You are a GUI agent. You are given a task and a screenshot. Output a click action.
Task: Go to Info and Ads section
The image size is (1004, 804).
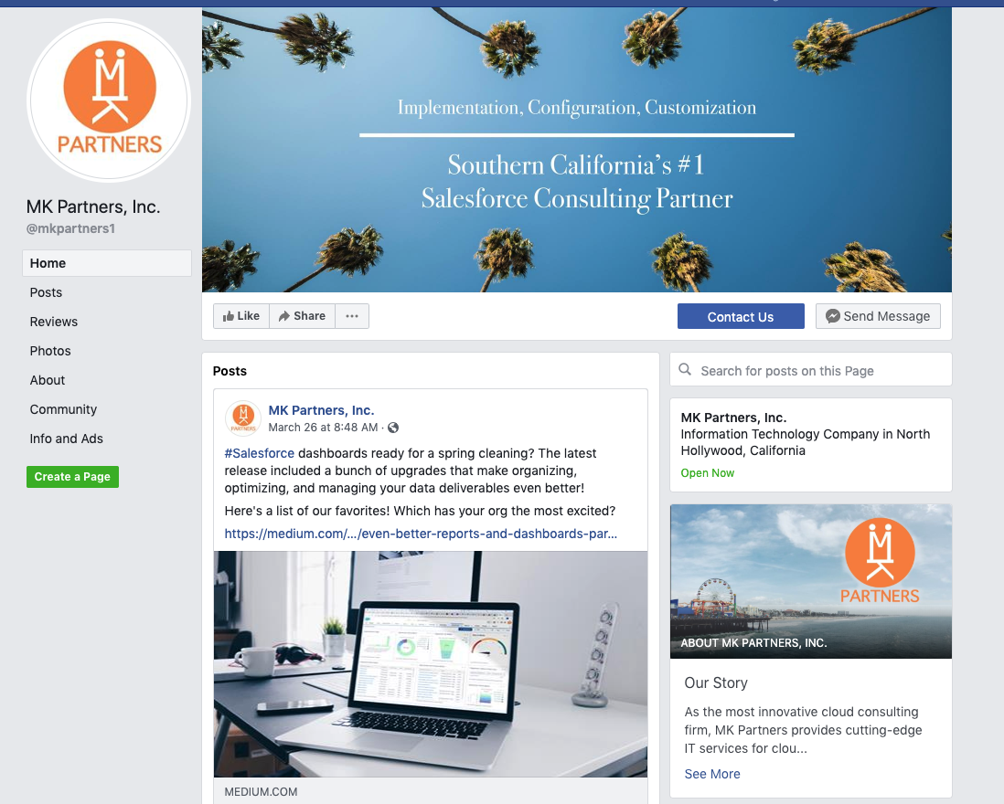coord(67,439)
